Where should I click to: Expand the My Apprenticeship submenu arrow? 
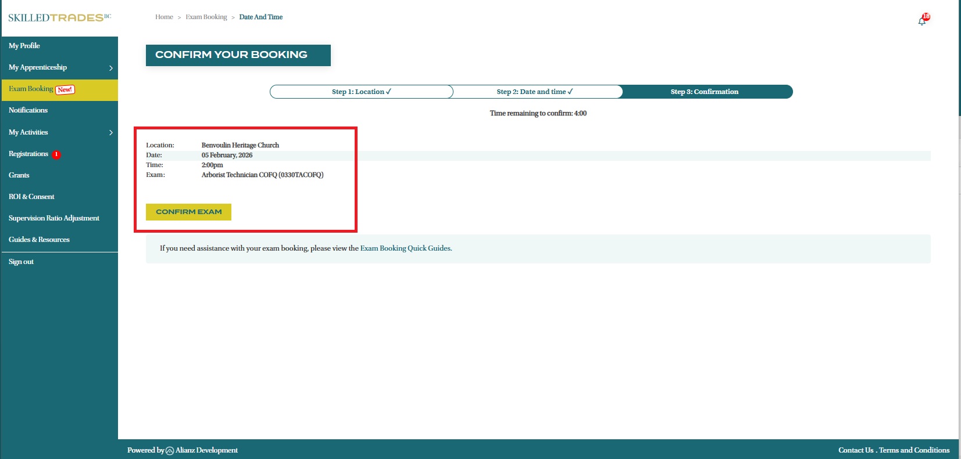111,68
